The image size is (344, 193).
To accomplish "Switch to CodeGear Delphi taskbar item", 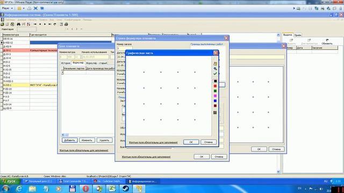I will point(109,181).
